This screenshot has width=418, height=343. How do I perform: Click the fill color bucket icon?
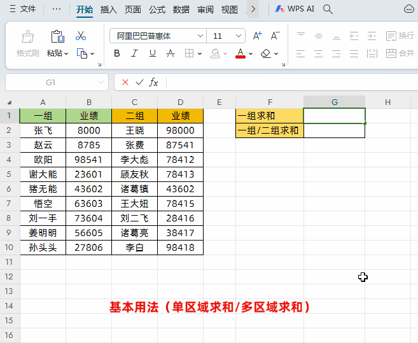(x=215, y=53)
